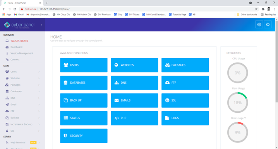Open the settings gear icon in header
278x149 pixels.
259,25
